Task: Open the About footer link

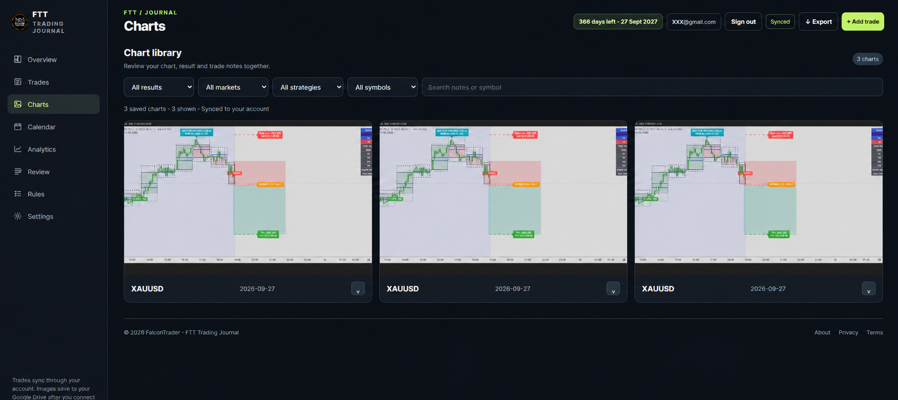Action: 822,333
